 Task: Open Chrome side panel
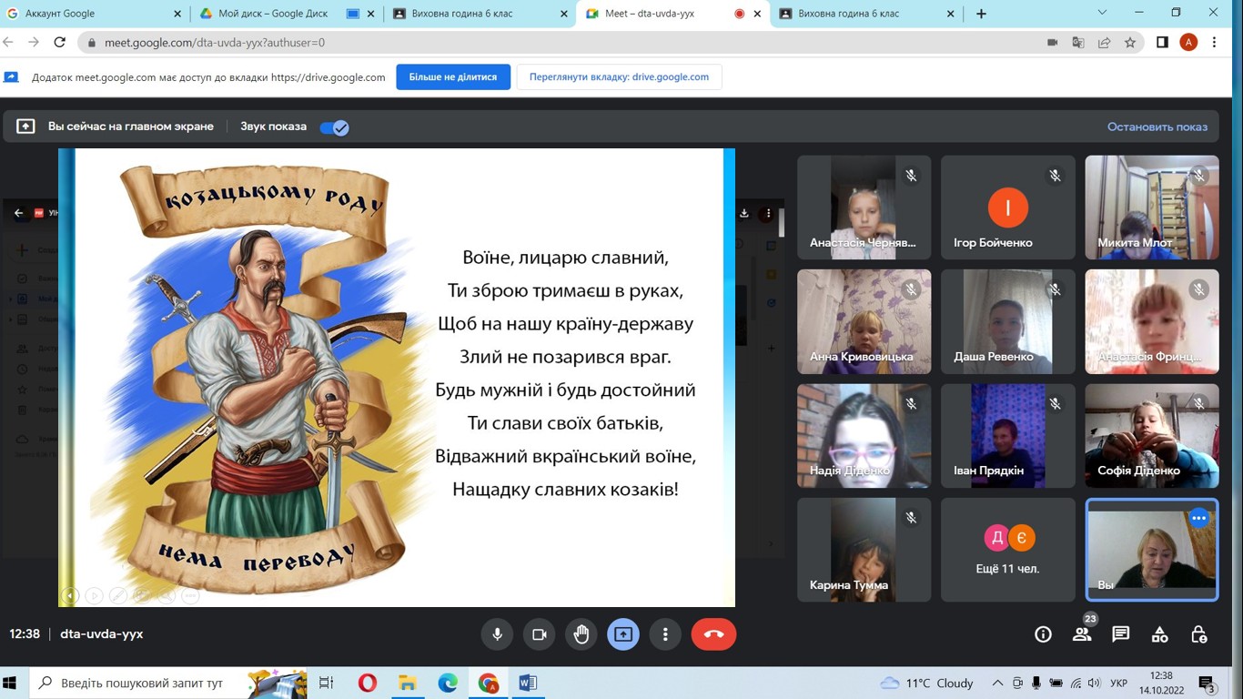(x=1162, y=42)
